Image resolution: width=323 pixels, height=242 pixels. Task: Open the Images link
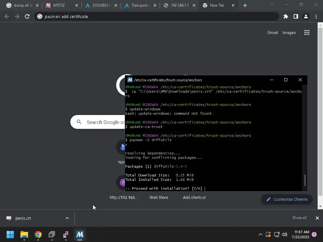coord(289,32)
